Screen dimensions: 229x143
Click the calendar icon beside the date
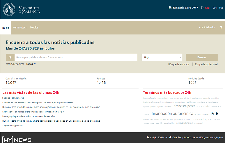(170, 8)
